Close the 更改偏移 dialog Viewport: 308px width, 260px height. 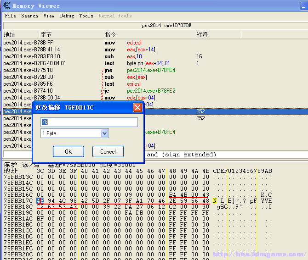click(x=137, y=107)
